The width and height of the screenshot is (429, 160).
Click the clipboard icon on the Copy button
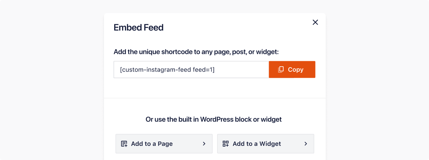click(280, 70)
